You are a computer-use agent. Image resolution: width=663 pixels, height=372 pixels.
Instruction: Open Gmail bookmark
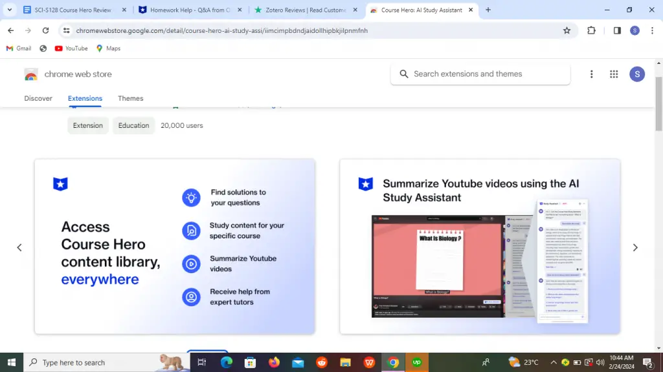[x=19, y=48]
